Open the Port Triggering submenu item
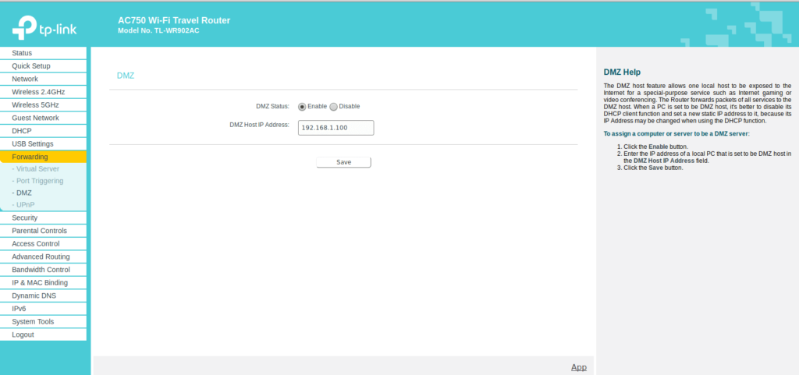This screenshot has width=799, height=375. (x=37, y=181)
